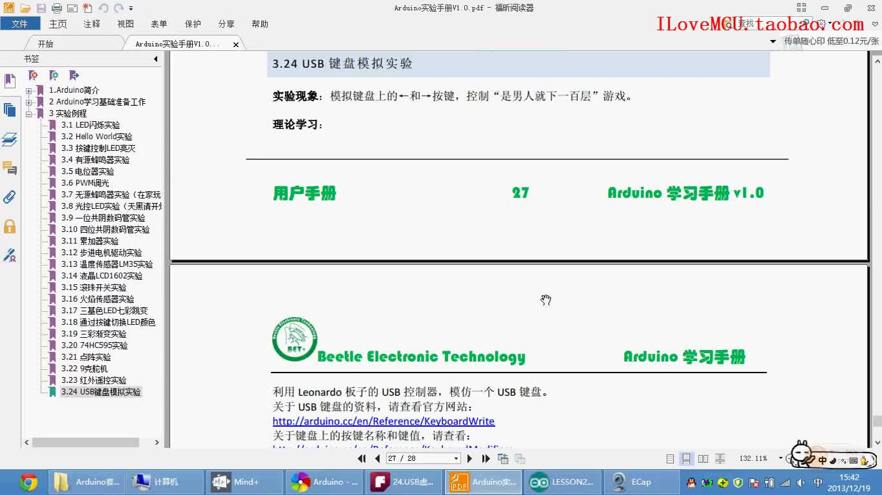Open a file using the folder icon
This screenshot has width=882, height=495.
25,8
